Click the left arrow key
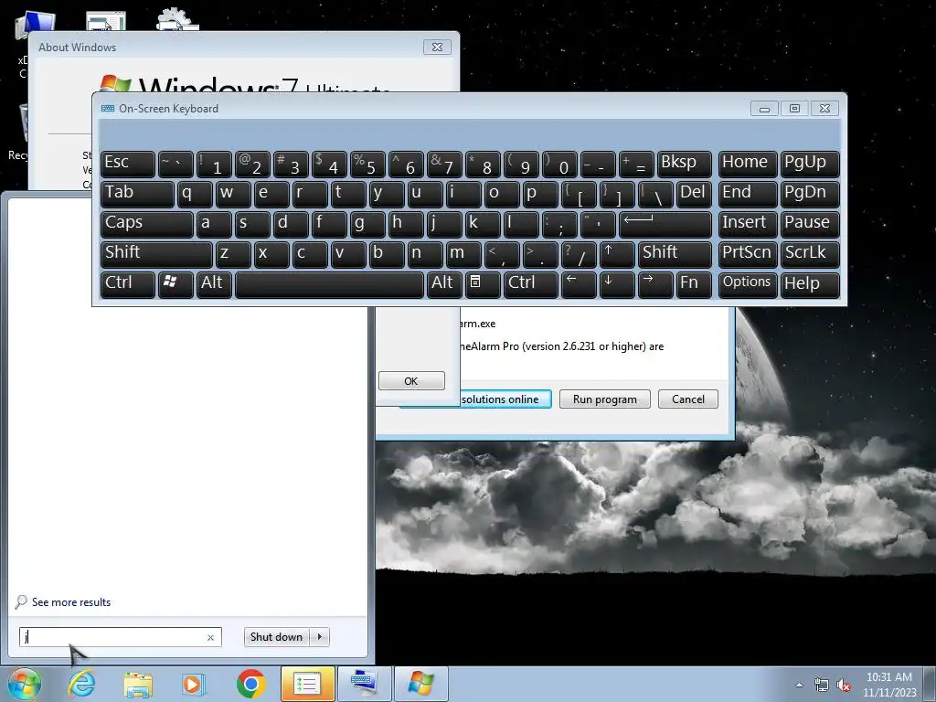The image size is (936, 702). point(579,285)
